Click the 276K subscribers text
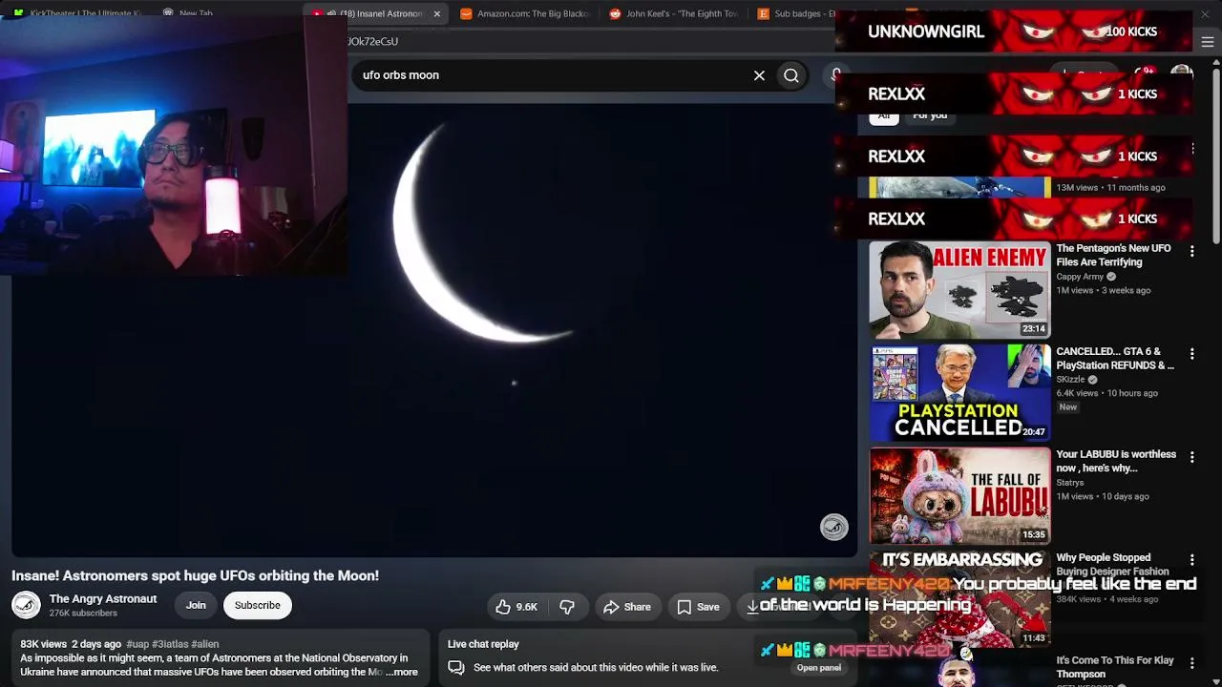This screenshot has width=1222, height=687. click(83, 614)
